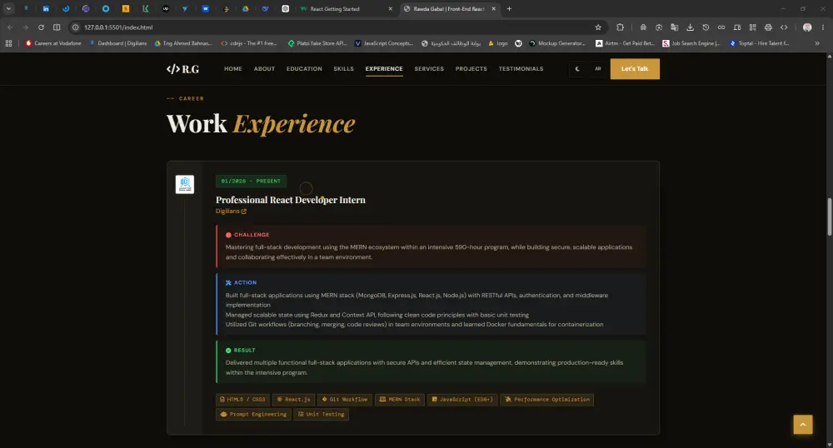This screenshot has width=833, height=448.
Task: Click the site information icon in address bar
Action: click(76, 27)
